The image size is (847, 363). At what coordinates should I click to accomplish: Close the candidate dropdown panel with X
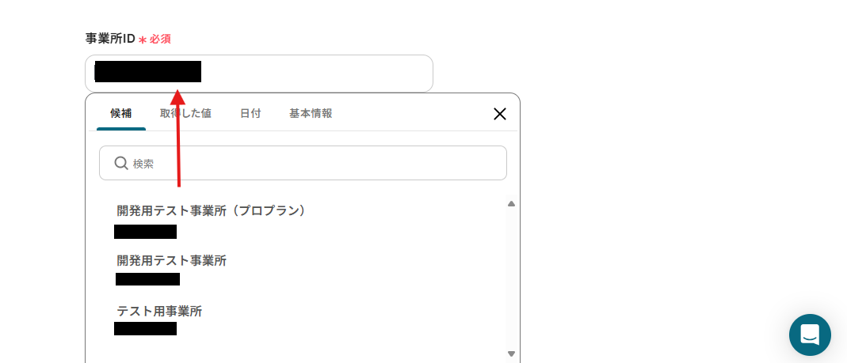[500, 114]
